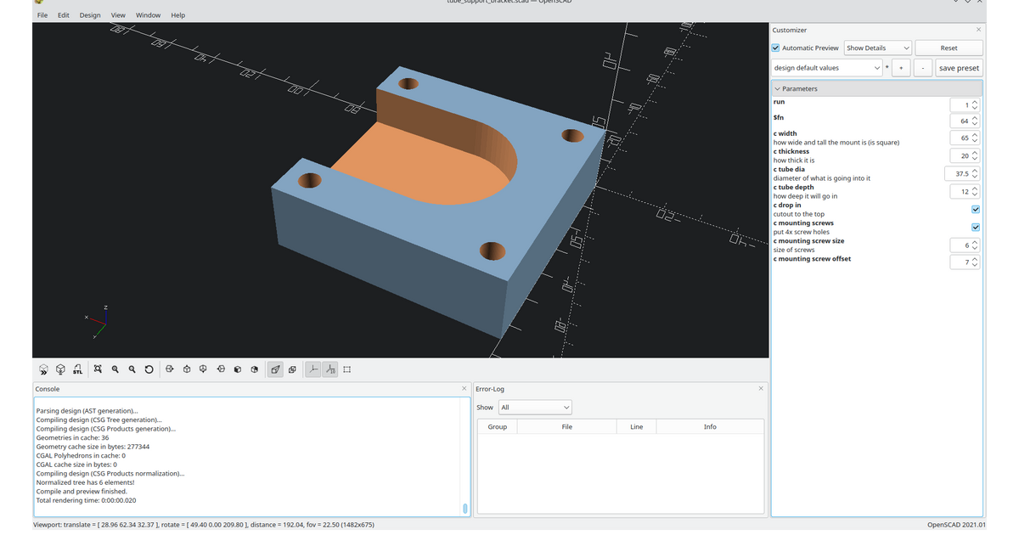The height and width of the screenshot is (535, 1019).
Task: Click the save preset button
Action: 959,67
